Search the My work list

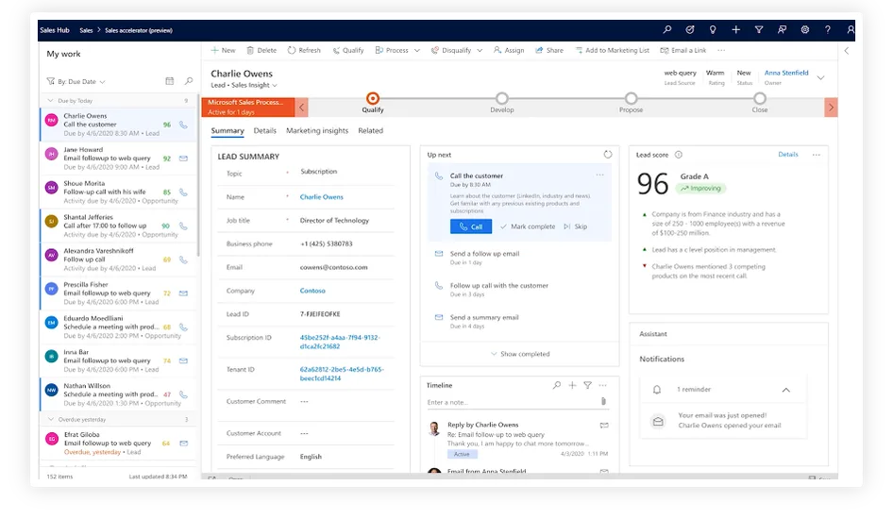point(189,81)
